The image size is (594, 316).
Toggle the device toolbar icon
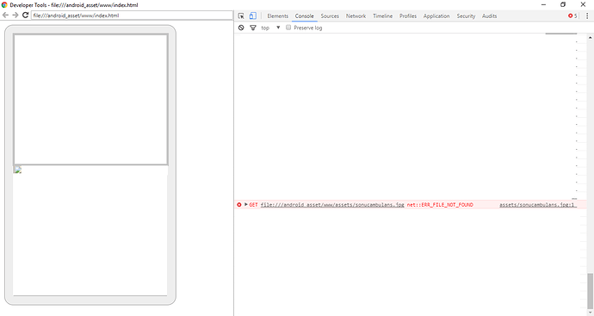click(253, 15)
